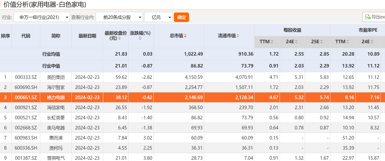This screenshot has height=161, width=385.
Task: Click 惠而浦 PE value 51.20
Action: (x=349, y=138)
